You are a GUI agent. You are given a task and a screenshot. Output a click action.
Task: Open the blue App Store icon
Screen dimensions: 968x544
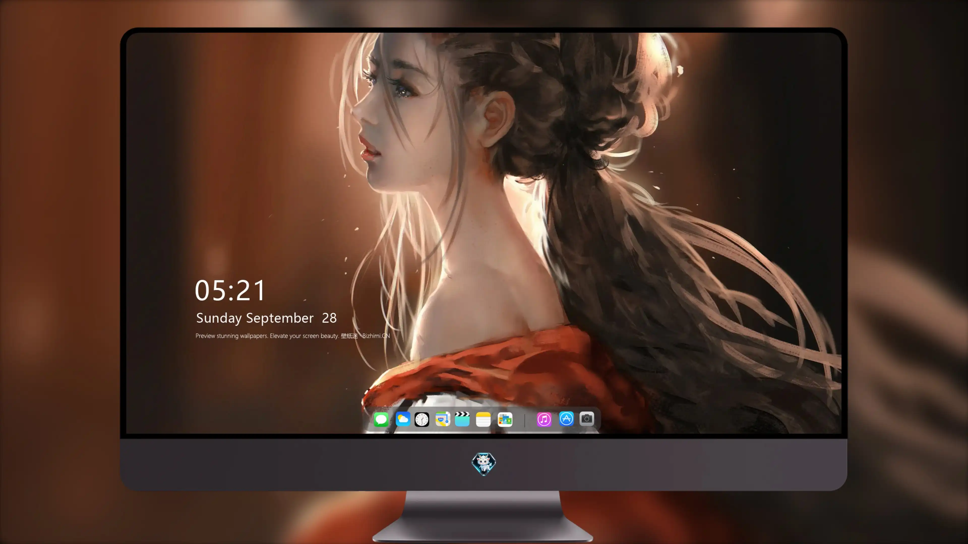pos(566,419)
